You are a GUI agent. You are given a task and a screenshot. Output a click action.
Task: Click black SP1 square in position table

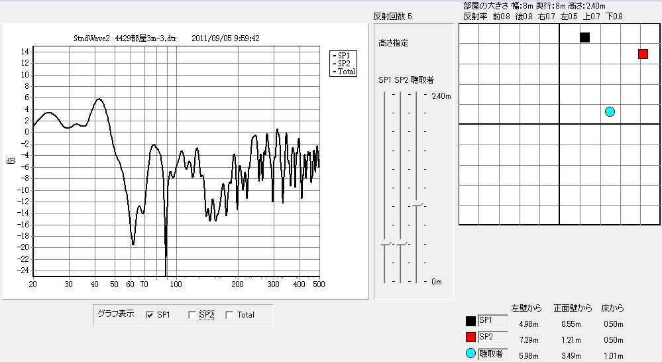[x=470, y=322]
